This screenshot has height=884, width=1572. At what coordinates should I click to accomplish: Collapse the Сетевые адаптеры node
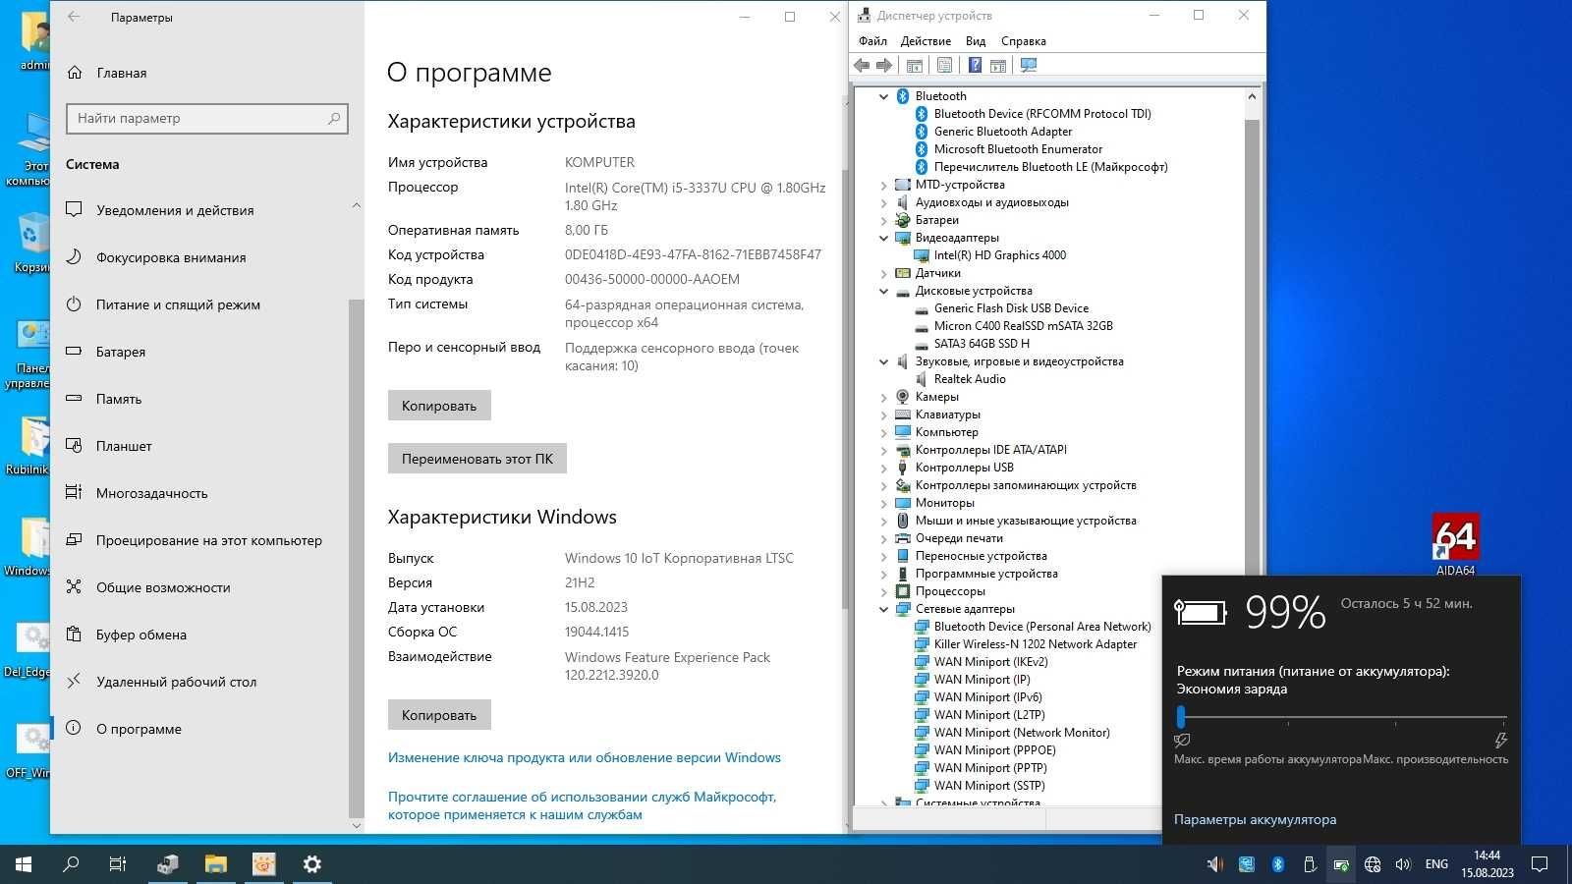(x=883, y=609)
